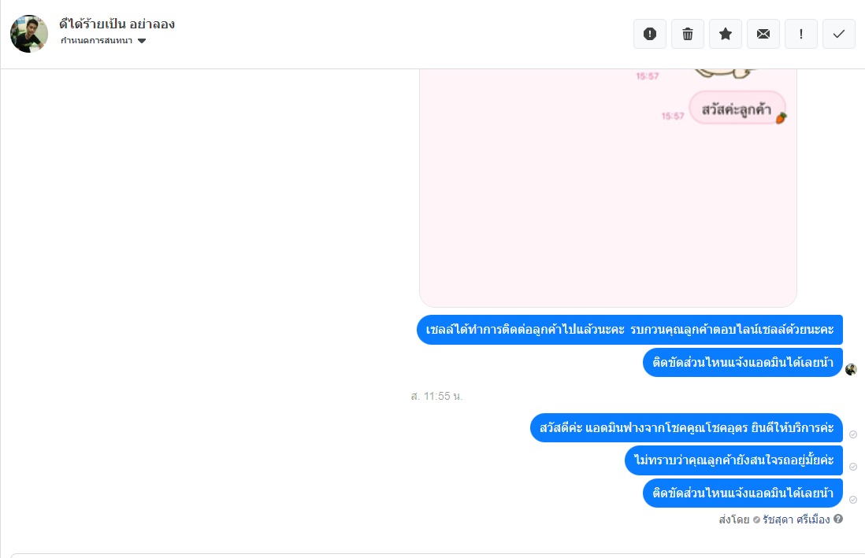This screenshot has width=865, height=558.
Task: Open the customer's profile picture in header
Action: [x=29, y=34]
